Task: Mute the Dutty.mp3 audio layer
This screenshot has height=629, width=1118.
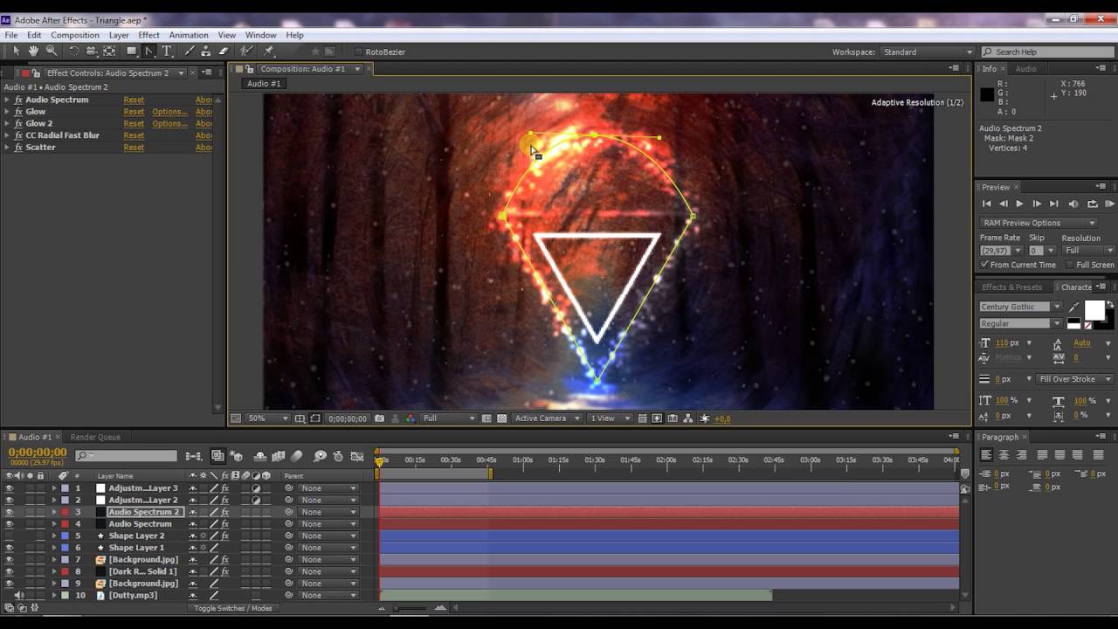Action: tap(18, 595)
